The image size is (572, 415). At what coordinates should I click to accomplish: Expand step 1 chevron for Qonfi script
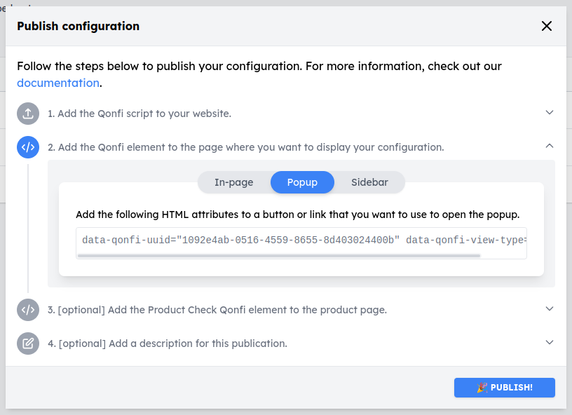pos(550,112)
